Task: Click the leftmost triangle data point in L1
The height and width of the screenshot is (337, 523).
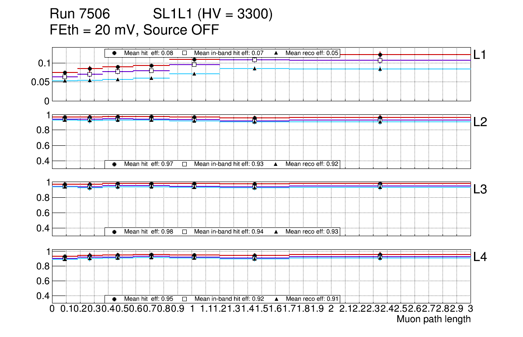Action: [65, 81]
